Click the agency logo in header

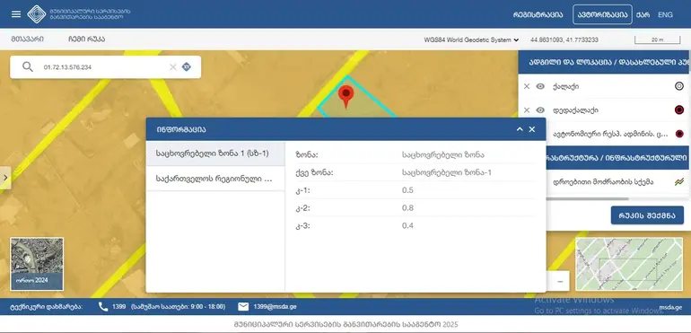coord(37,14)
